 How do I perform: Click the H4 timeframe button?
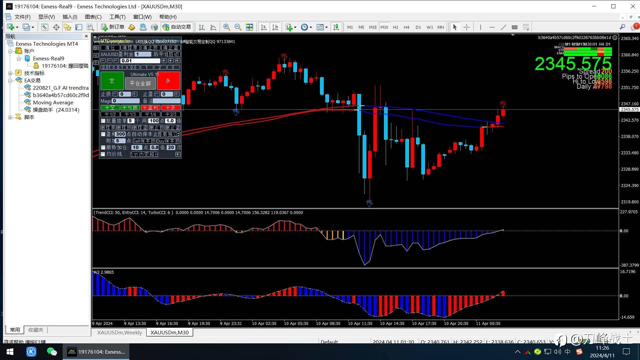tap(406, 27)
